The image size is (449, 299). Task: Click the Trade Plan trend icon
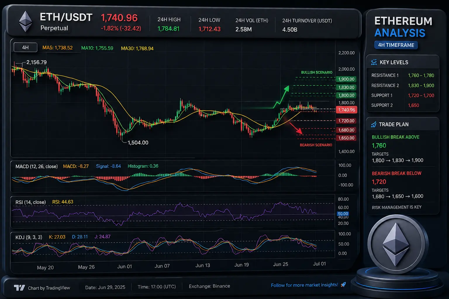pos(374,124)
